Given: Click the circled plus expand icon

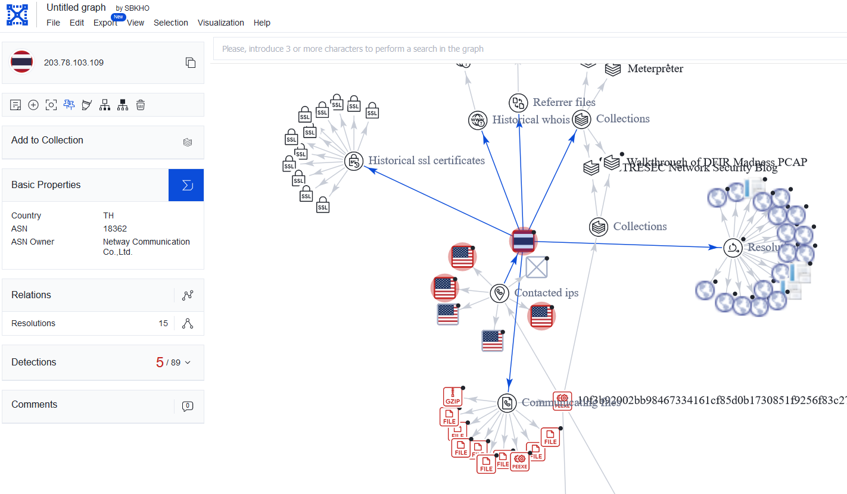Looking at the screenshot, I should click(x=33, y=105).
